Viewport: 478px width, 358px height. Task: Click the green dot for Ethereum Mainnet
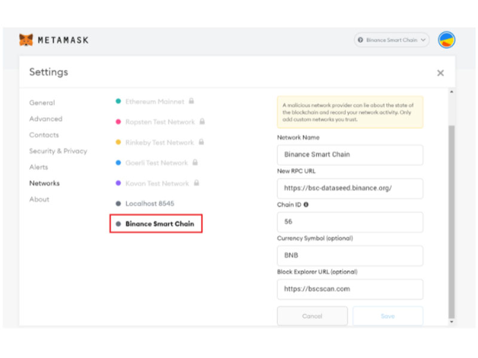coord(118,101)
